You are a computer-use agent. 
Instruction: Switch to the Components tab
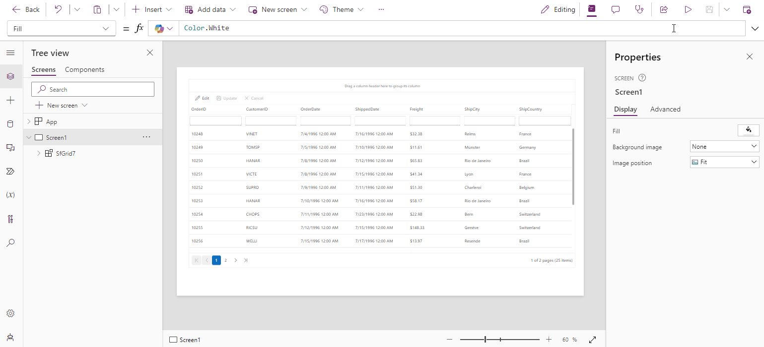coord(84,70)
